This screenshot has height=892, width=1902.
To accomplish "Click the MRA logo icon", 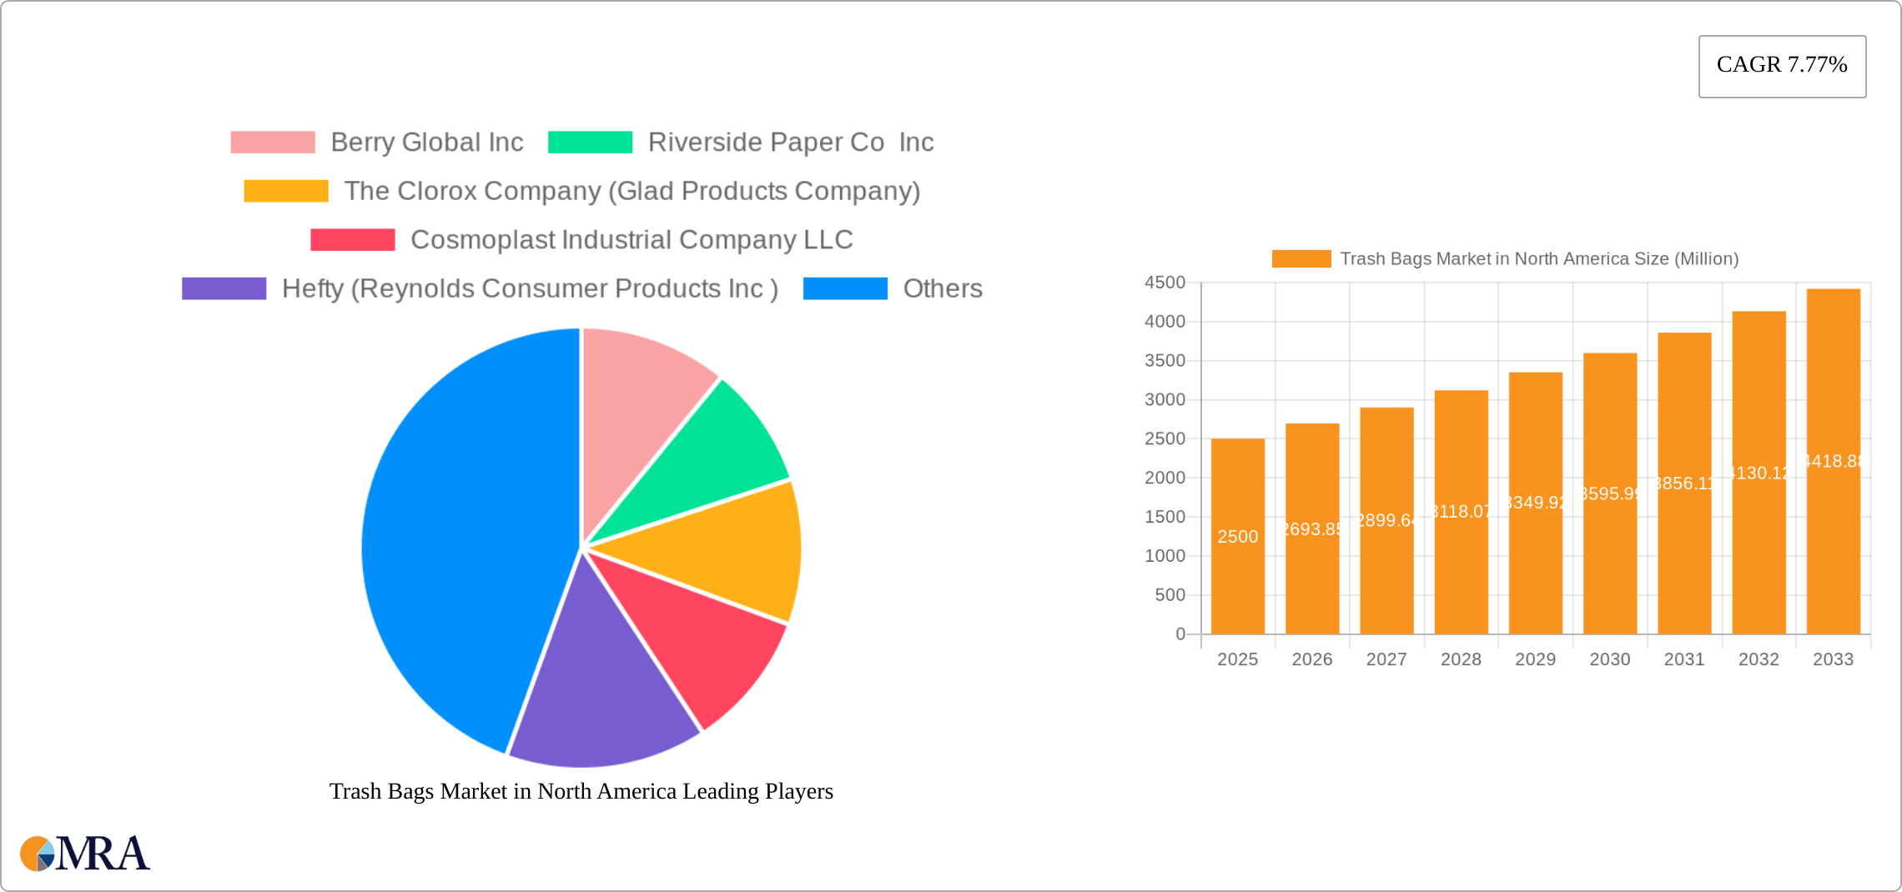I will tap(84, 853).
